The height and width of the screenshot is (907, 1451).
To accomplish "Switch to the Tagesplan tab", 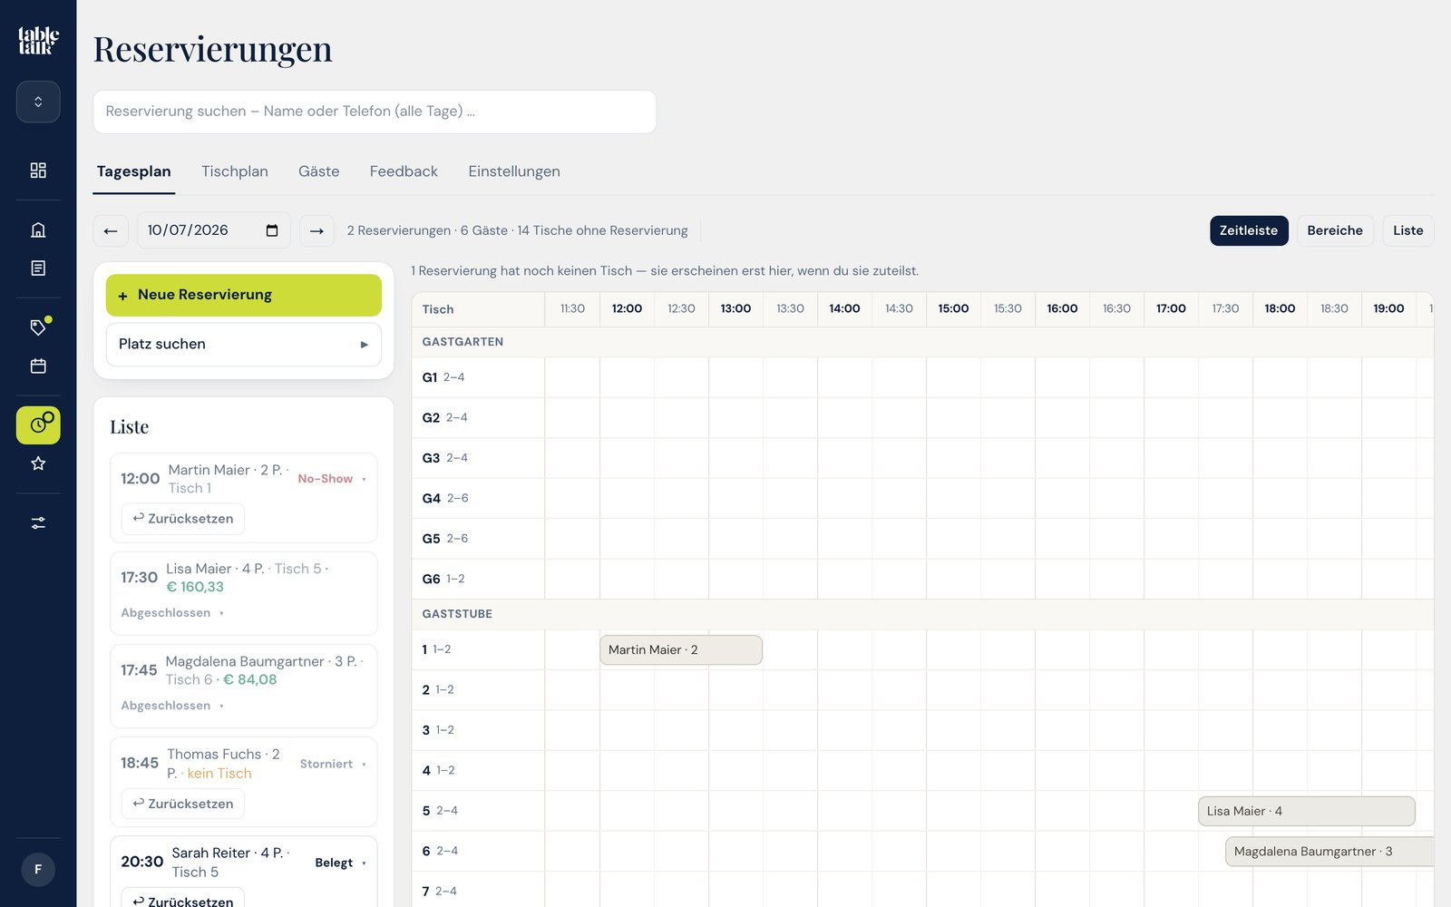I will tap(133, 171).
